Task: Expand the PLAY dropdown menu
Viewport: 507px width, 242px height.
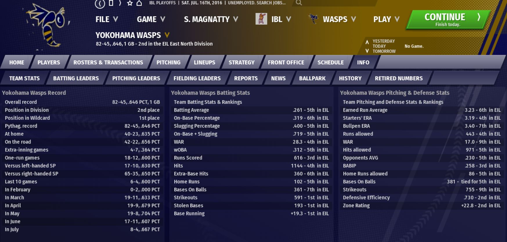Action: [386, 19]
